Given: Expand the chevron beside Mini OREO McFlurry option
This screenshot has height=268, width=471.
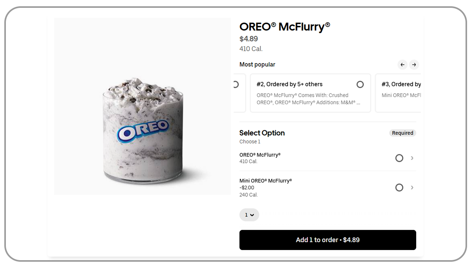Looking at the screenshot, I should pyautogui.click(x=412, y=188).
